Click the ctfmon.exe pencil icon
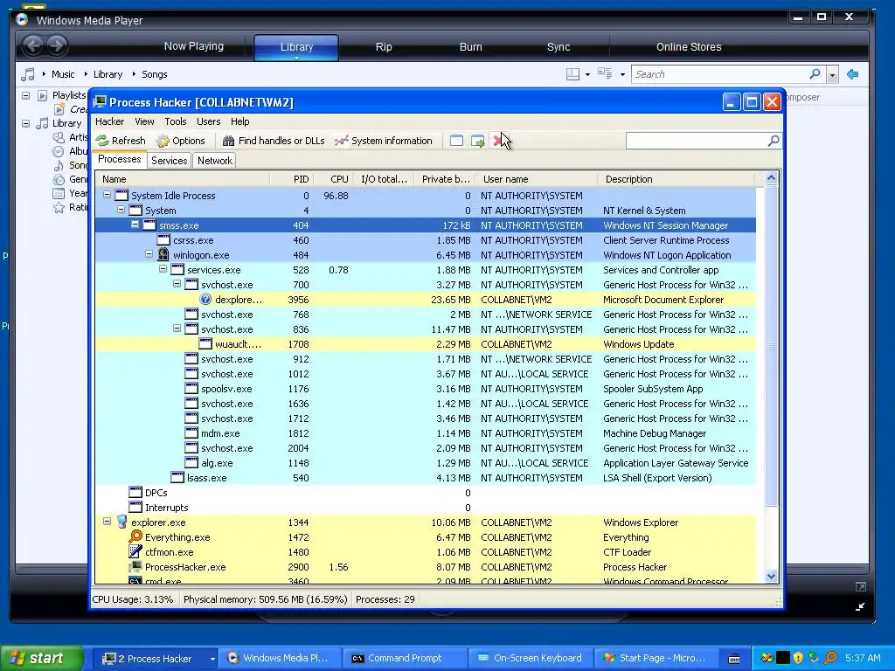This screenshot has width=895, height=671. (x=135, y=552)
